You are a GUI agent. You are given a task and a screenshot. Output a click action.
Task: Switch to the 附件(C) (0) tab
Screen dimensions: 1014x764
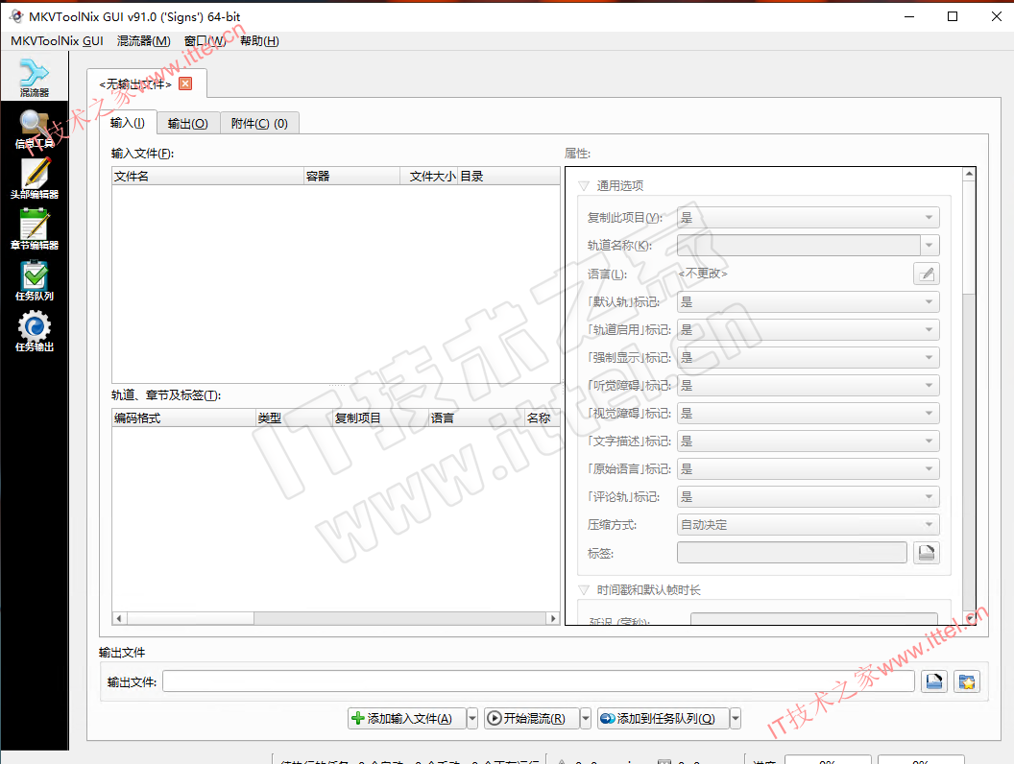(x=259, y=124)
